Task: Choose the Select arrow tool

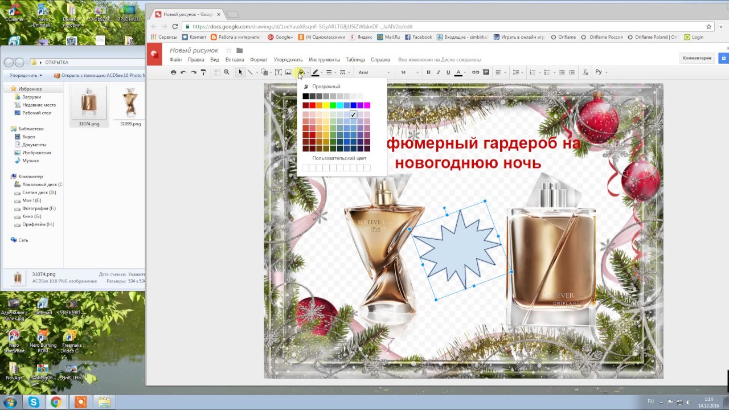Action: point(240,72)
